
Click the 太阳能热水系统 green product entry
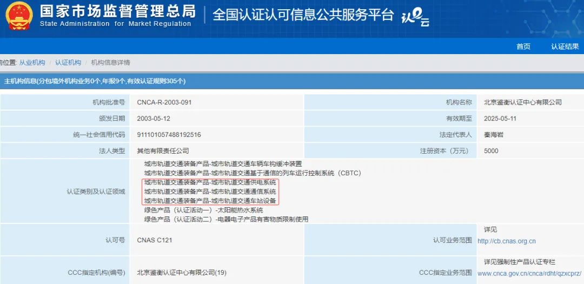tap(203, 210)
